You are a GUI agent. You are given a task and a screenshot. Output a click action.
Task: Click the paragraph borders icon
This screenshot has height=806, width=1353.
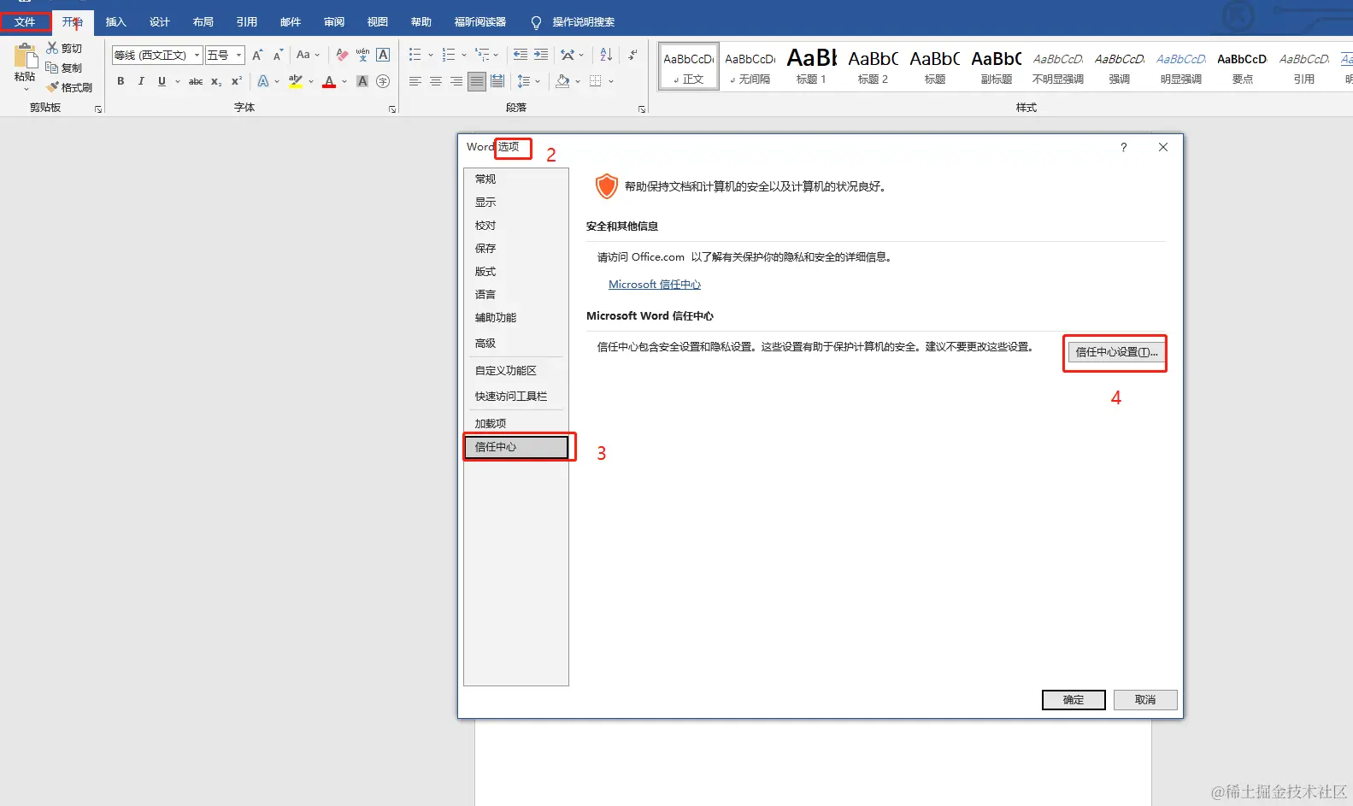(x=596, y=81)
